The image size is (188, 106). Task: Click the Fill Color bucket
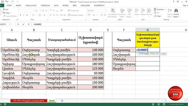(39, 15)
